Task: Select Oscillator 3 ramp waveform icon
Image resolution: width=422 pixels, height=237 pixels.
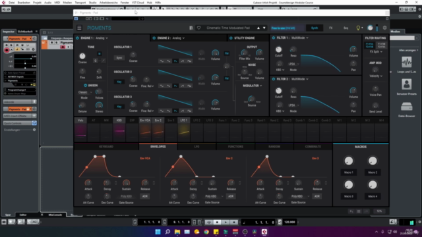Action: click(x=183, y=111)
